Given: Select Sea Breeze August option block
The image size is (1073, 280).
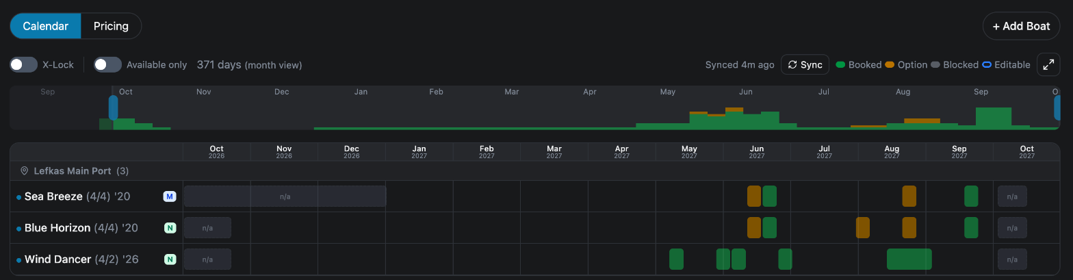Looking at the screenshot, I should [909, 196].
